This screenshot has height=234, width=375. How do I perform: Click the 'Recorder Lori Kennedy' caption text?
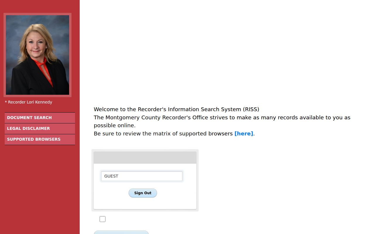(x=28, y=102)
